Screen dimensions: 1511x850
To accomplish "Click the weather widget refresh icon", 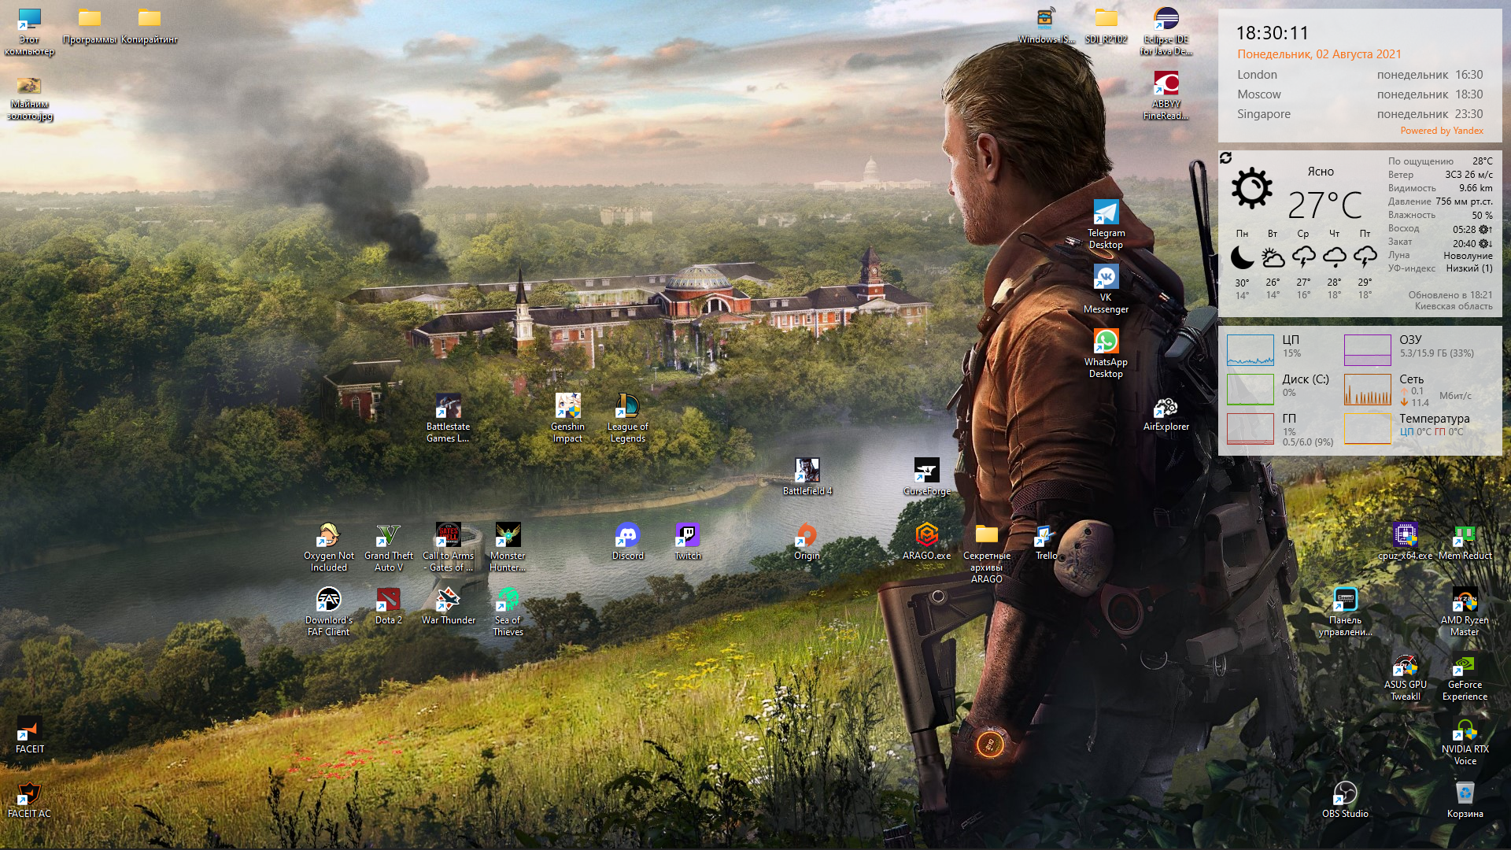I will click(1225, 158).
